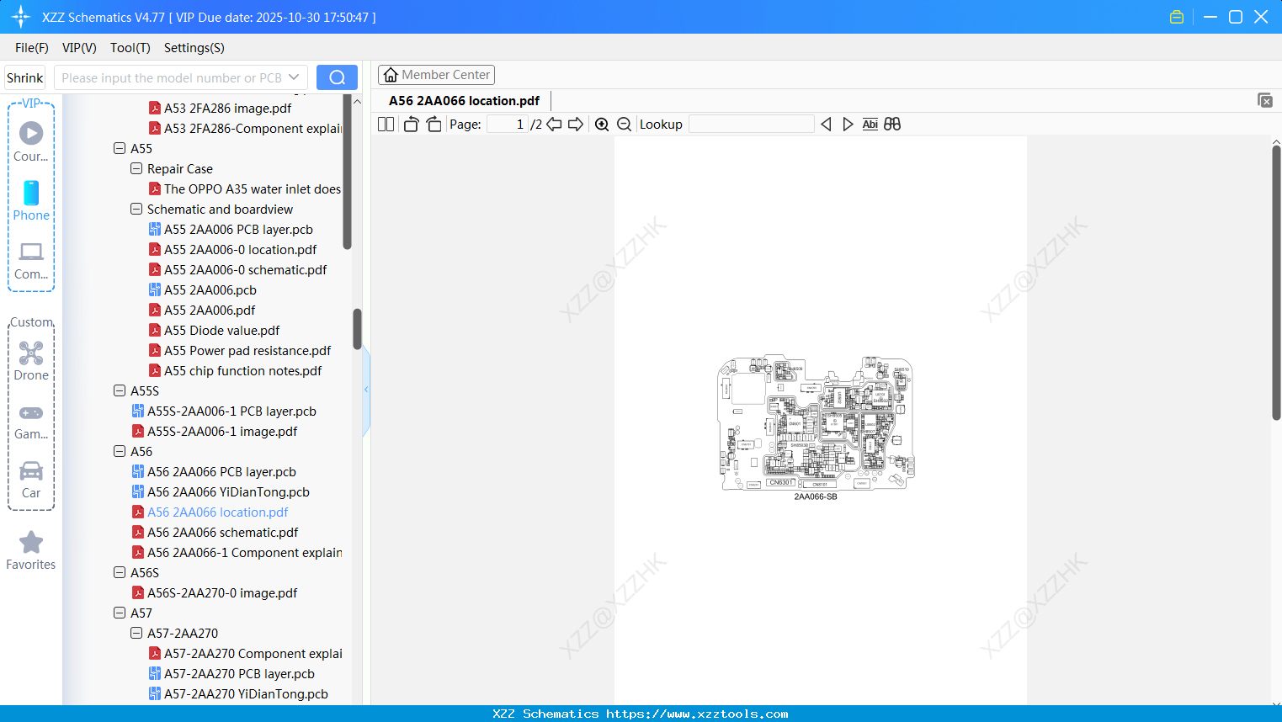Toggle two-page view in PDF toolbar

386,124
